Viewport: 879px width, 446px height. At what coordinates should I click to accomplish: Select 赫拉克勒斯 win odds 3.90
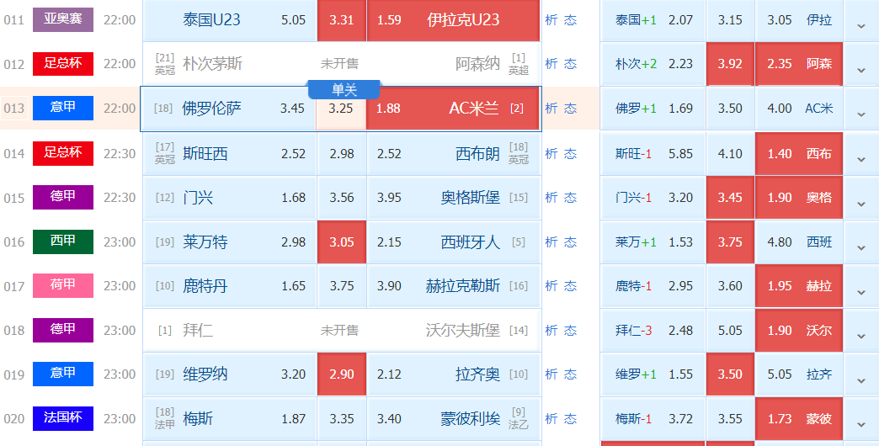tap(453, 286)
